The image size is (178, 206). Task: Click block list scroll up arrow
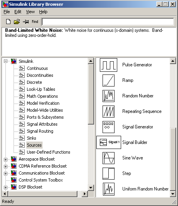173,61
